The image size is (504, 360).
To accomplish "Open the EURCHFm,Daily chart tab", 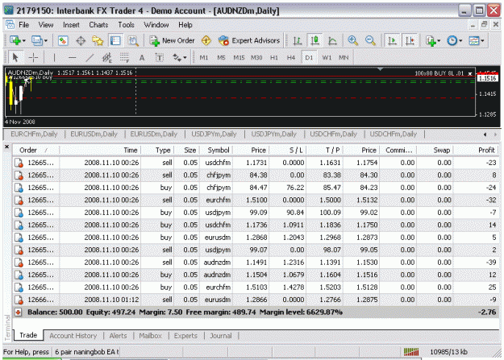I will point(34,134).
